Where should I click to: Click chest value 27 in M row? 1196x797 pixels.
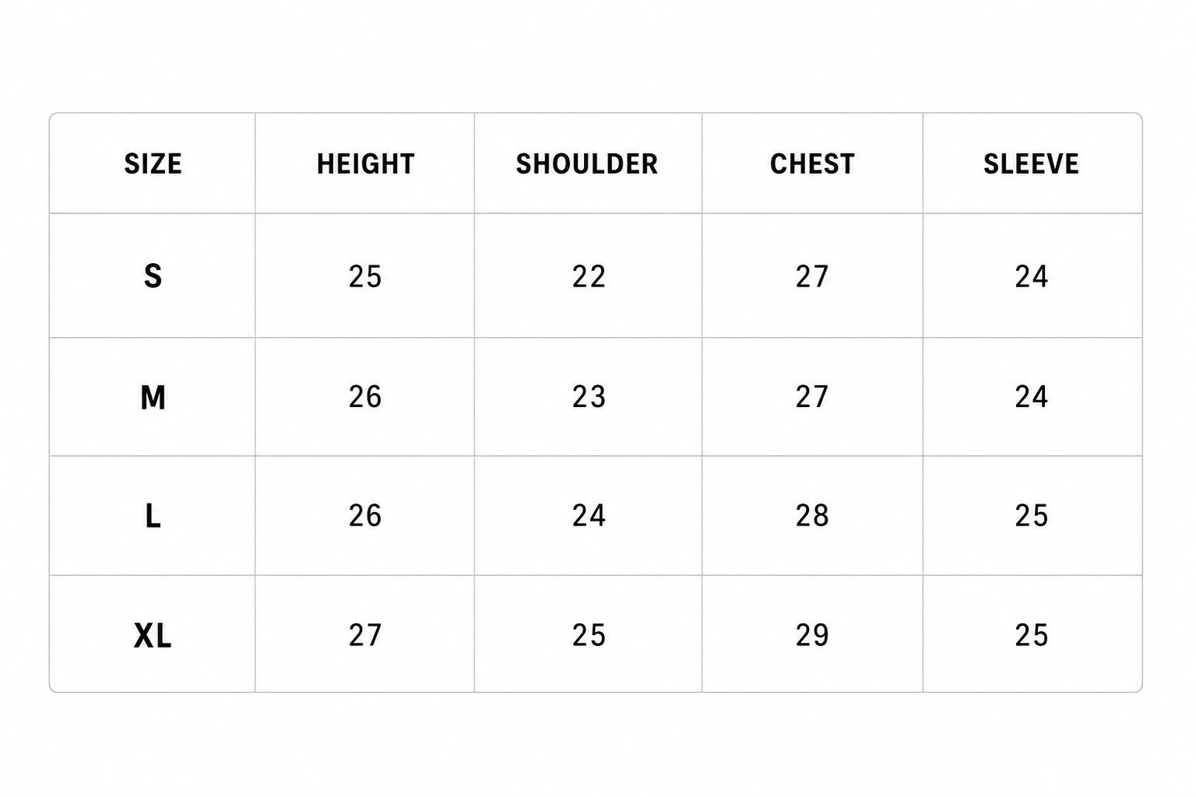(812, 397)
